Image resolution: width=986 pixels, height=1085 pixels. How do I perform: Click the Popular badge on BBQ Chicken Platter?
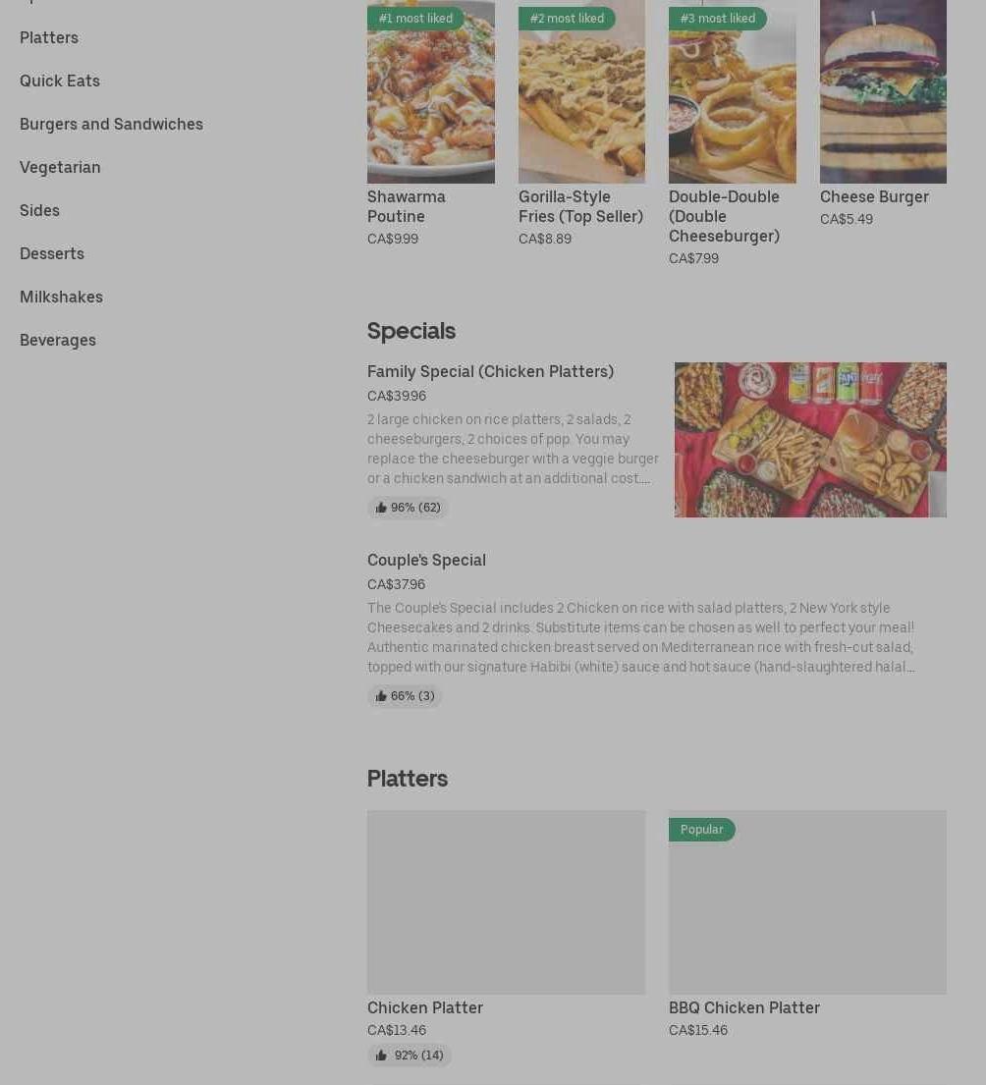pyautogui.click(x=701, y=830)
